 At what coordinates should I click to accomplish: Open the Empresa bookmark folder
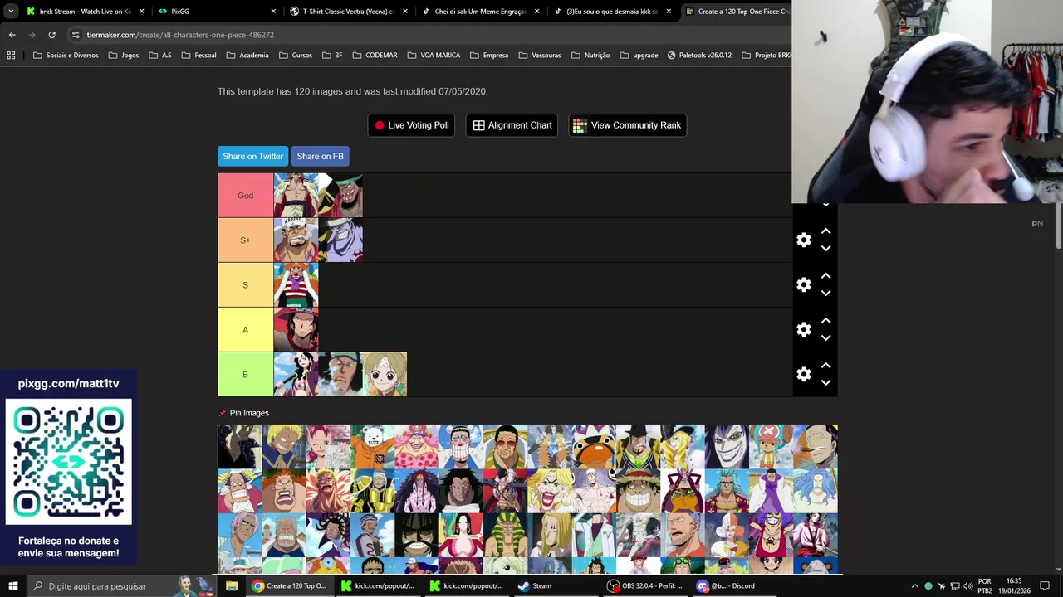[488, 56]
